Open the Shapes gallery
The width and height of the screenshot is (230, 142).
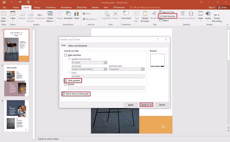click(x=60, y=16)
